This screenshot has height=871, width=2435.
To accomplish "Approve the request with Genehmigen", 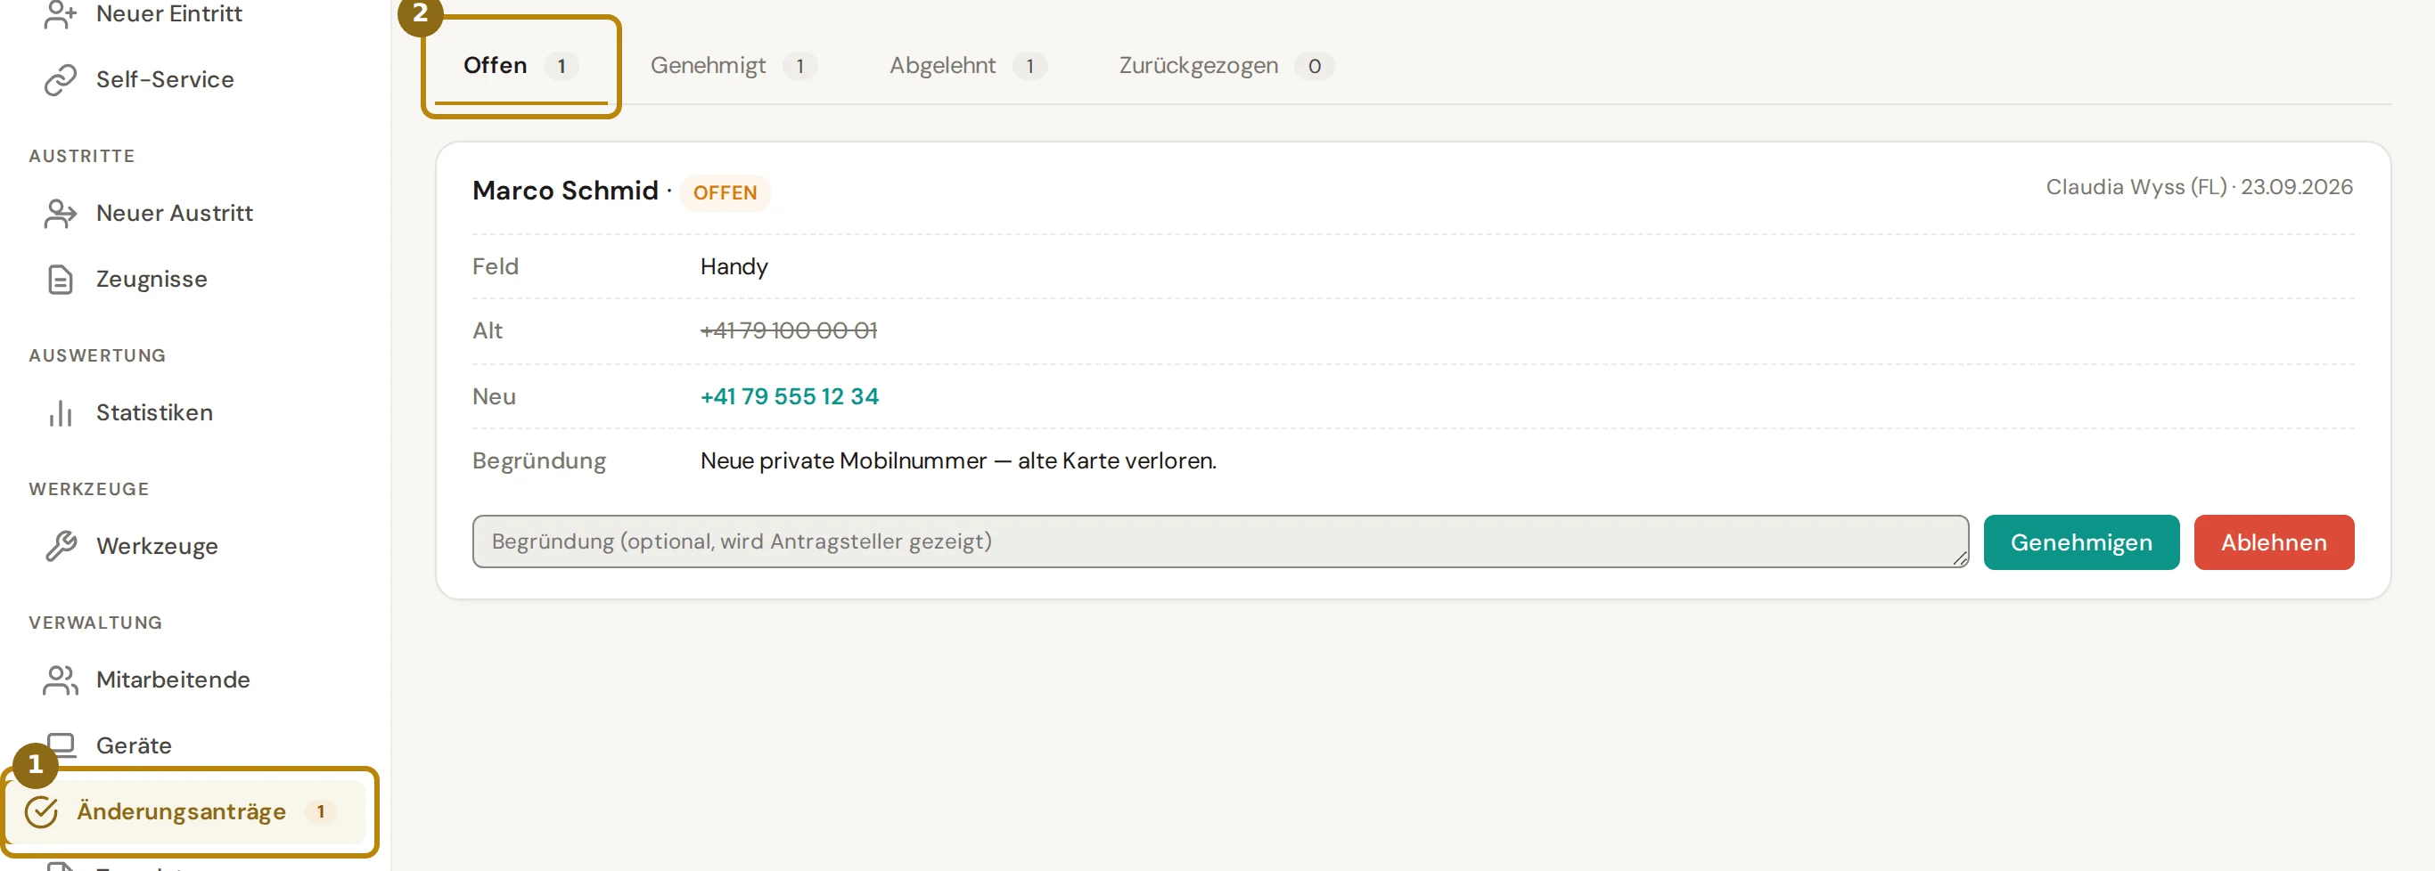I will [2081, 542].
